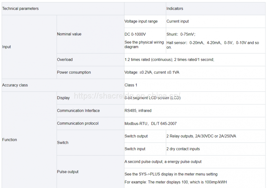The width and height of the screenshot is (267, 188).
Task: Click the Indicators header cell
Action: (x=175, y=9)
